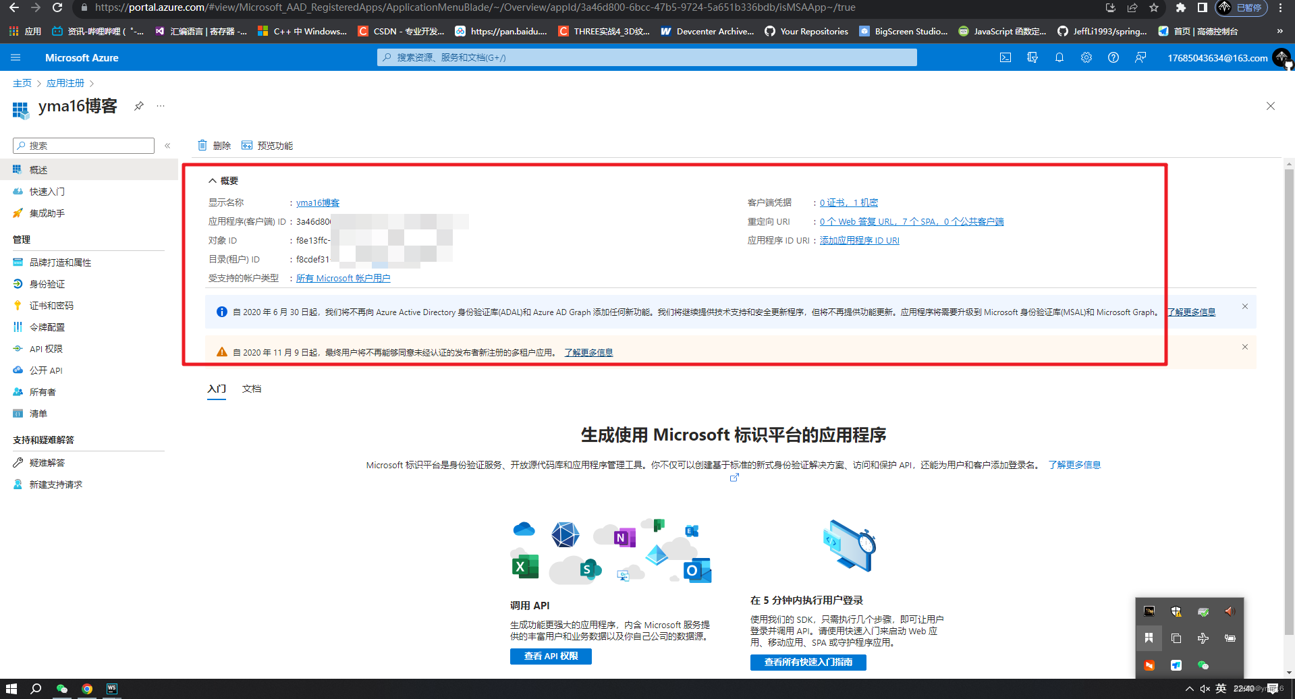This screenshot has height=699, width=1295.
Task: Open Cloud Shell from the top bar
Action: pos(1005,57)
